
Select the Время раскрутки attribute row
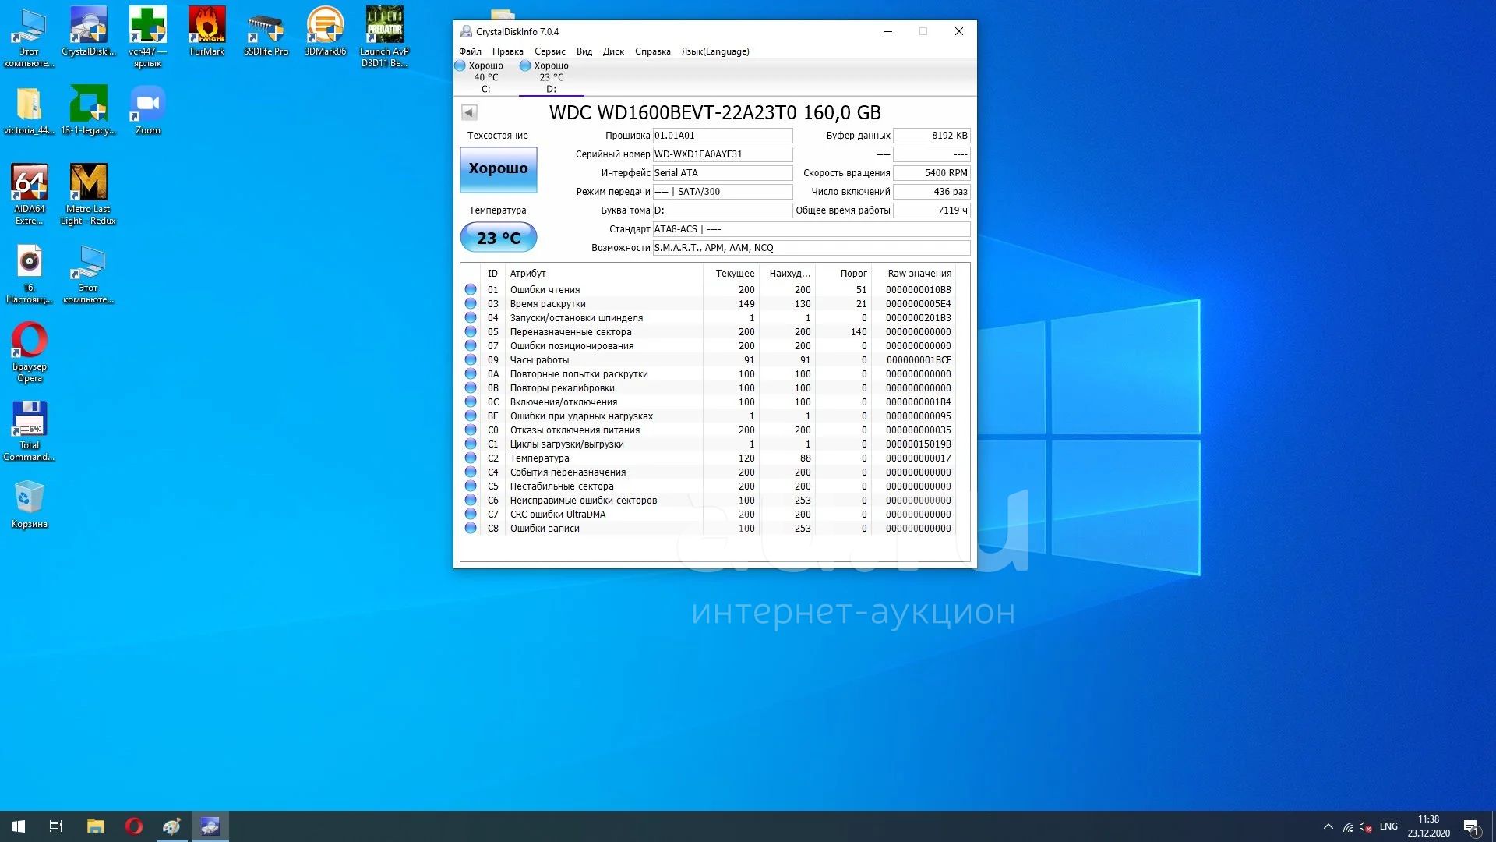tap(708, 303)
